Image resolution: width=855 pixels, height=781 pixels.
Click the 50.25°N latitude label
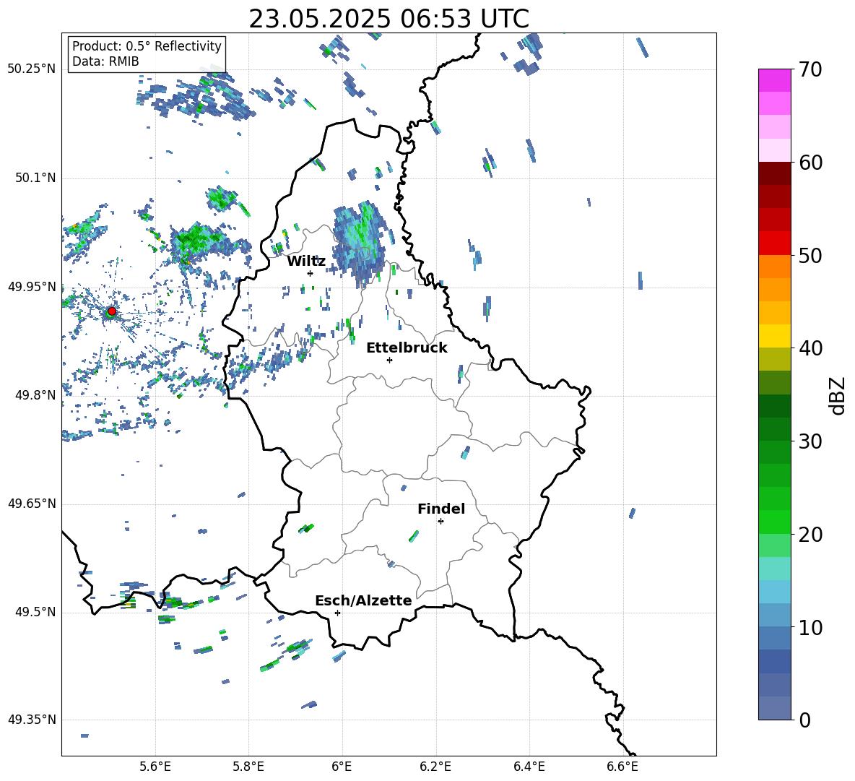pos(32,69)
